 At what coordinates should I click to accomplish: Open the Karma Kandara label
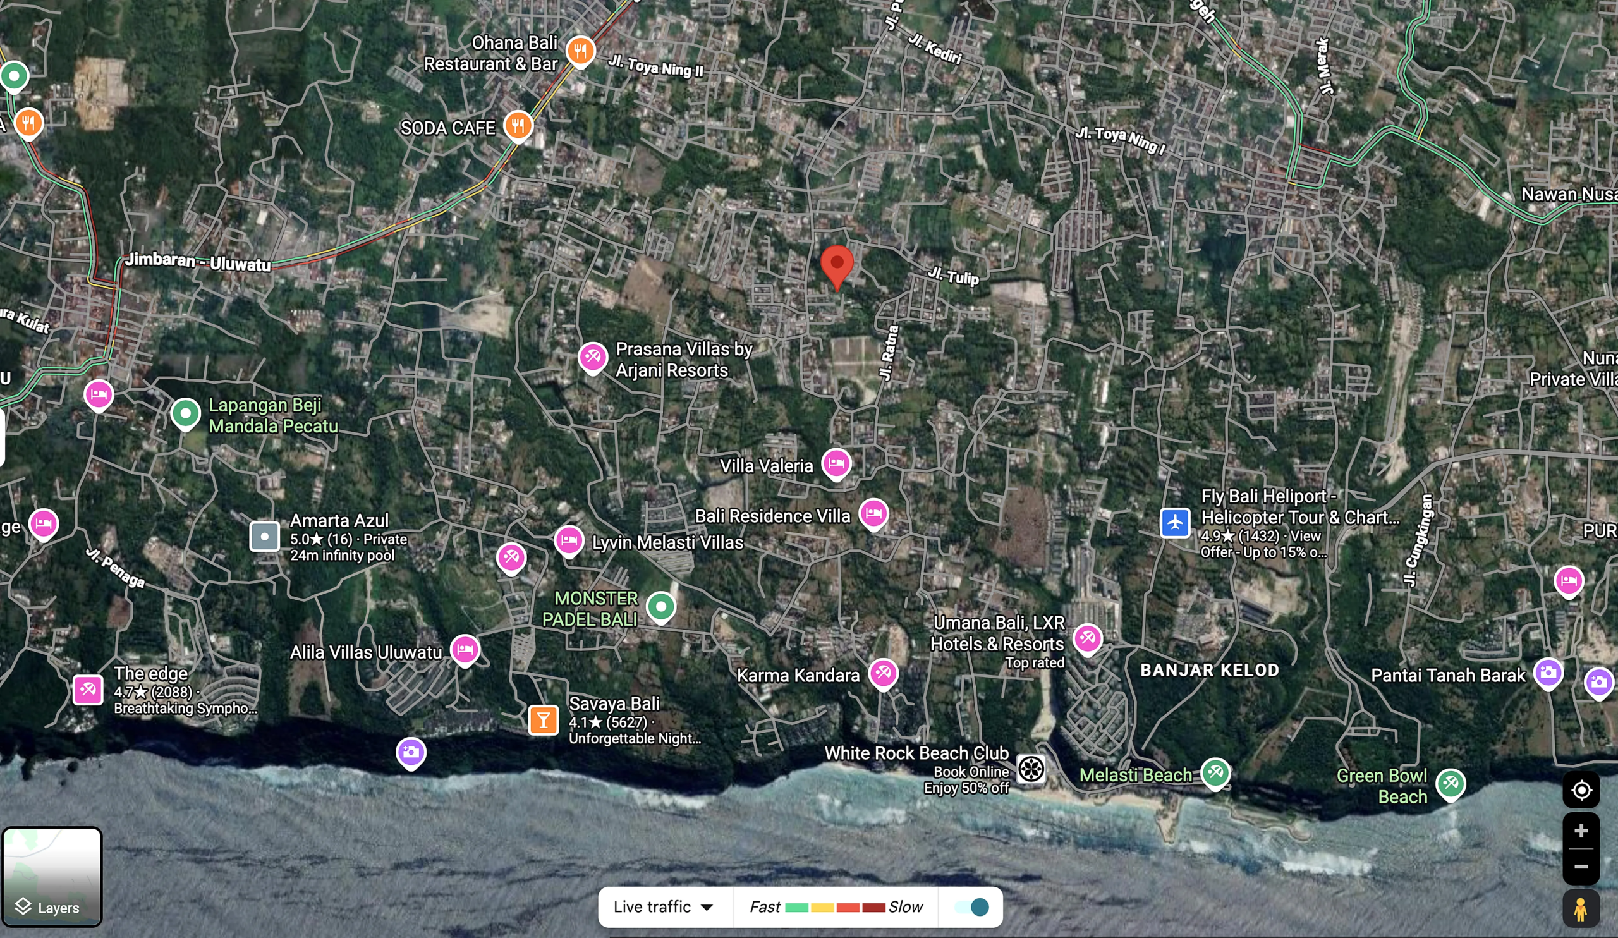tap(798, 676)
